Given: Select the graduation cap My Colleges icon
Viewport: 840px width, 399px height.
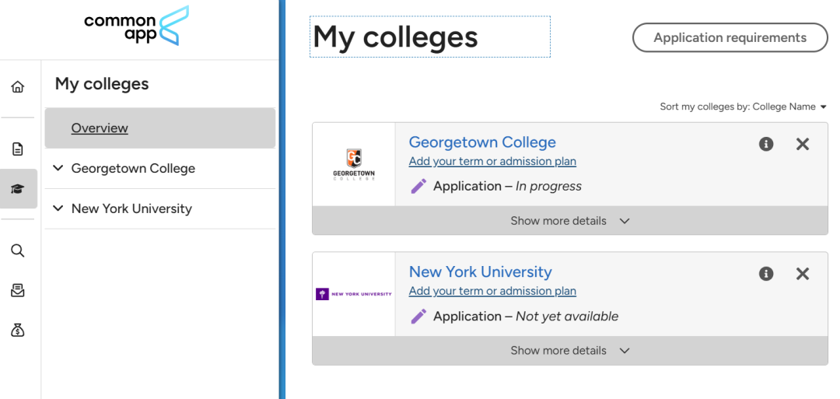Looking at the screenshot, I should click(x=18, y=189).
